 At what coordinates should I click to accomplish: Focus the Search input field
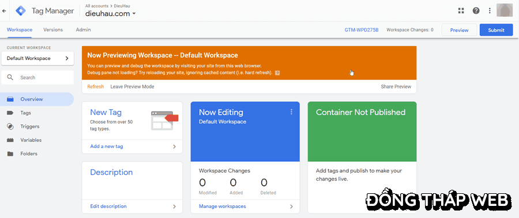[37, 77]
